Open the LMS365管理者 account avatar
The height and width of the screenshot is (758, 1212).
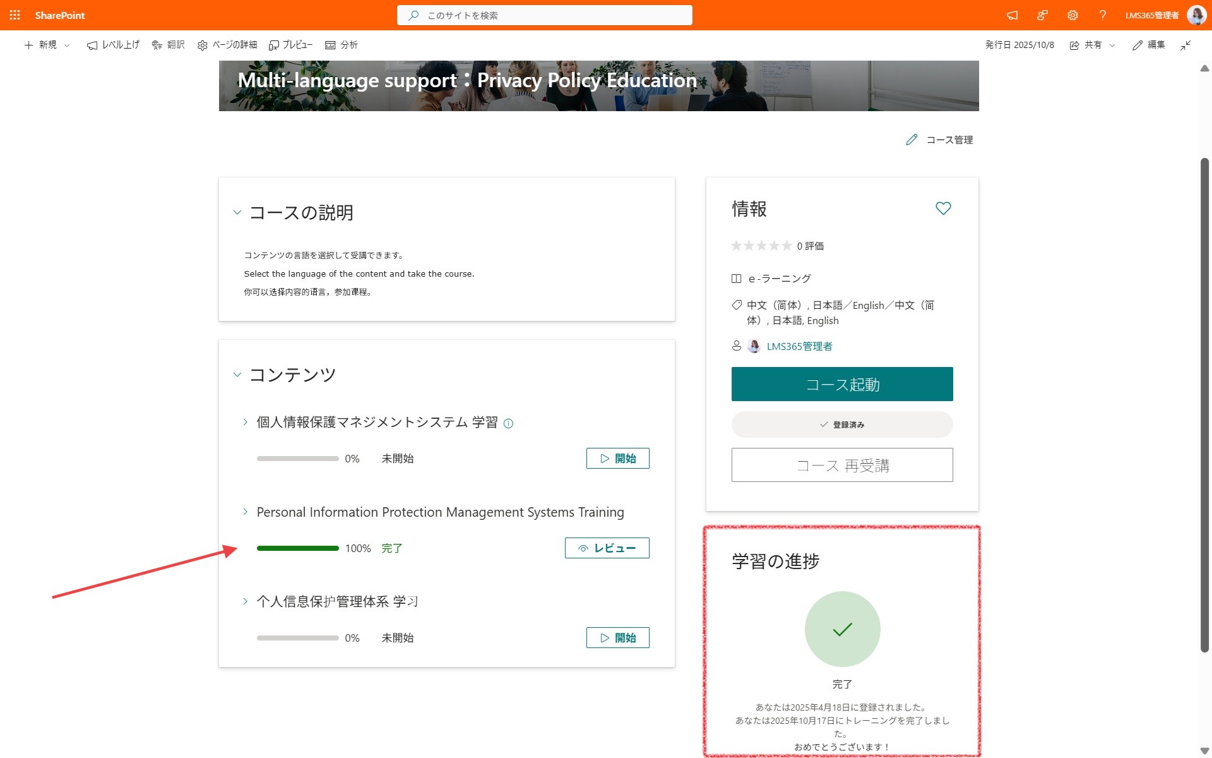1197,15
